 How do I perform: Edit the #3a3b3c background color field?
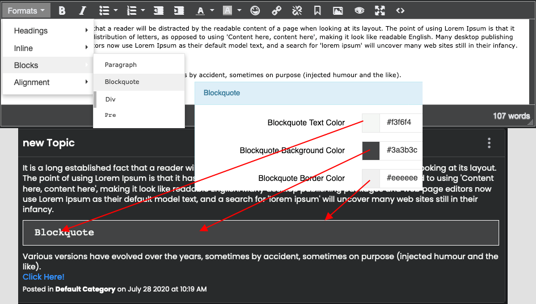pyautogui.click(x=401, y=150)
